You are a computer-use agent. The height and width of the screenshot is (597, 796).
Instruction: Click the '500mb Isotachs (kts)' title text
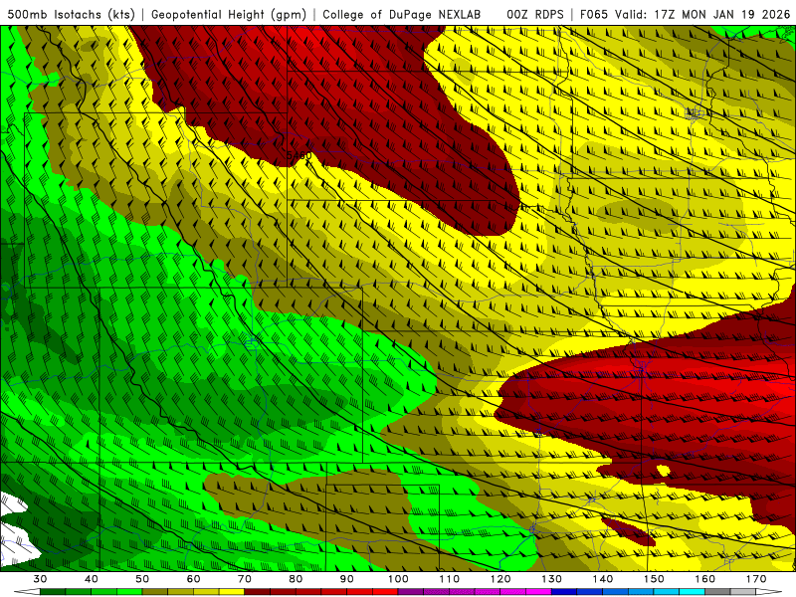[72, 14]
